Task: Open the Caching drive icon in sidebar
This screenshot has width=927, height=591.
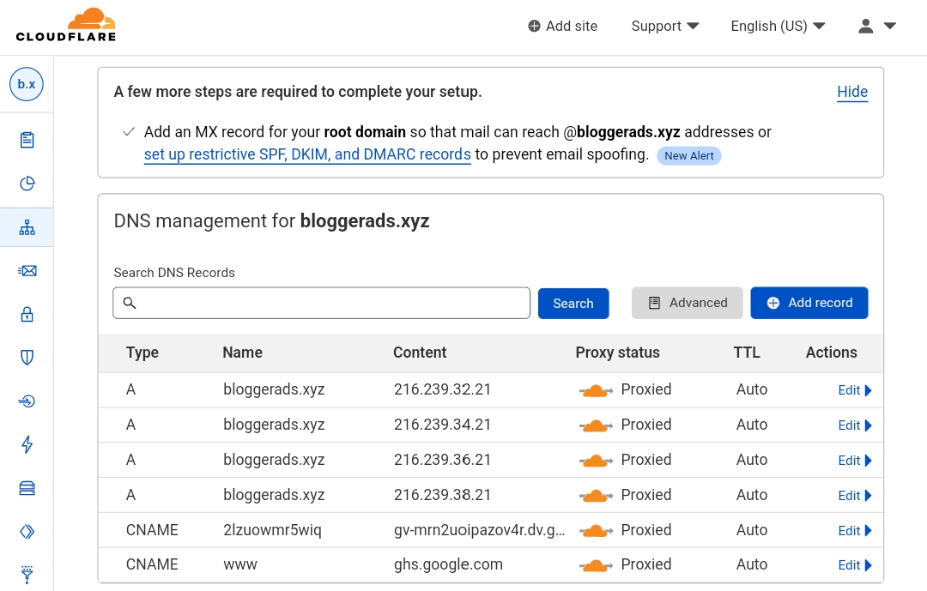Action: pos(27,488)
